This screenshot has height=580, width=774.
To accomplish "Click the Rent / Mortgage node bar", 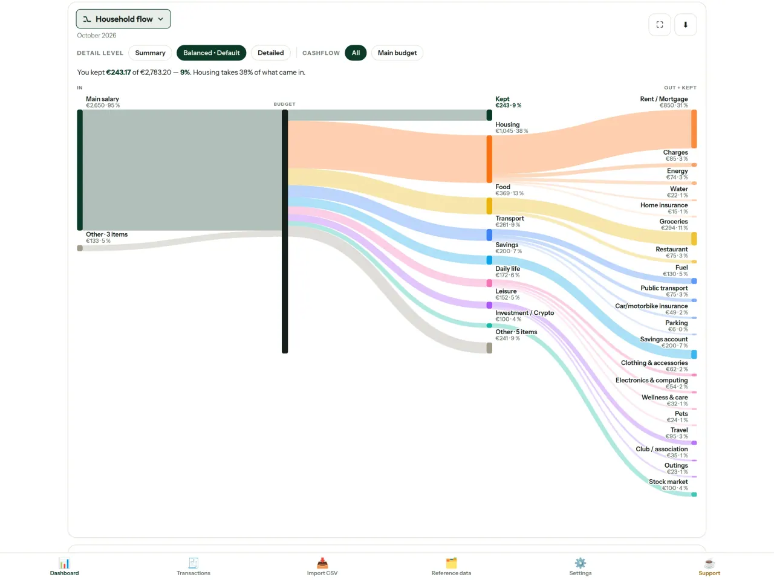I will (694, 129).
